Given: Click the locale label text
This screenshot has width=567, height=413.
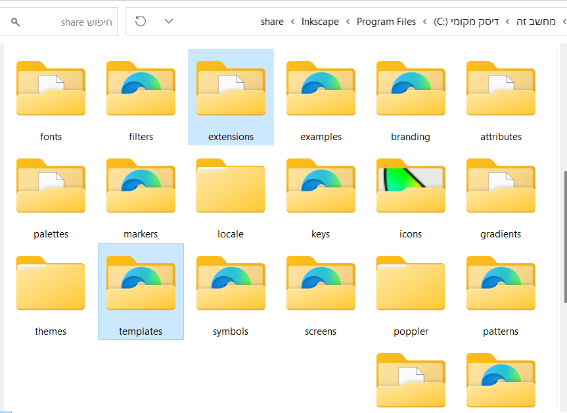Looking at the screenshot, I should (231, 234).
